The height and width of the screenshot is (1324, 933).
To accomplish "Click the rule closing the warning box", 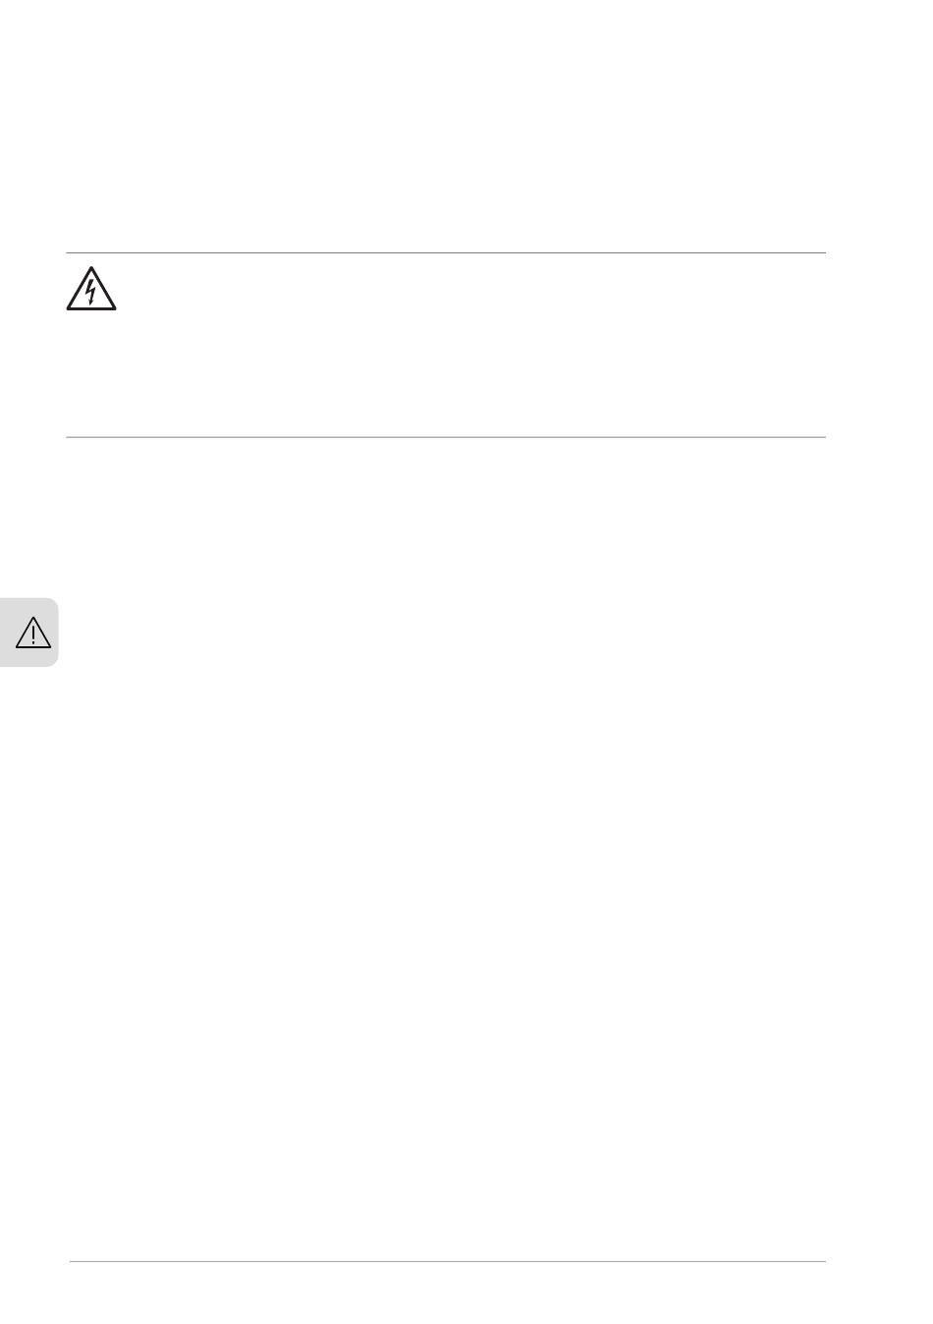I will click(446, 437).
